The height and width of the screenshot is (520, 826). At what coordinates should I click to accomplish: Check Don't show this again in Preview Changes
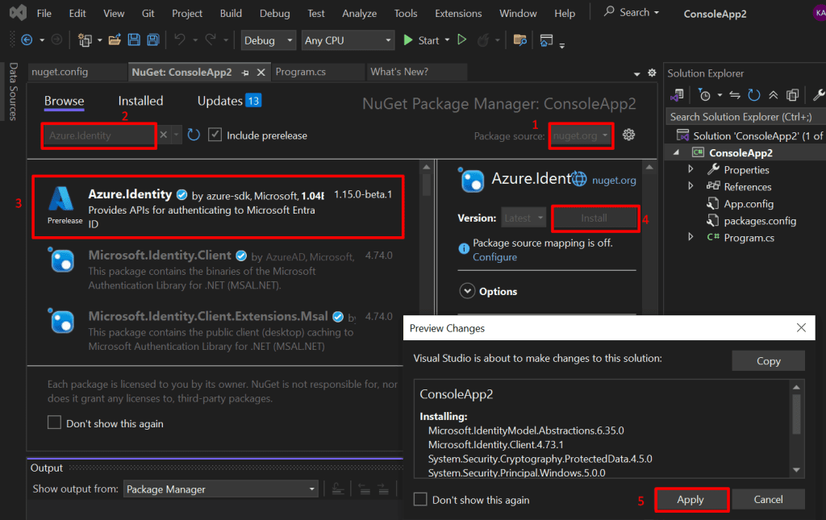pyautogui.click(x=420, y=500)
